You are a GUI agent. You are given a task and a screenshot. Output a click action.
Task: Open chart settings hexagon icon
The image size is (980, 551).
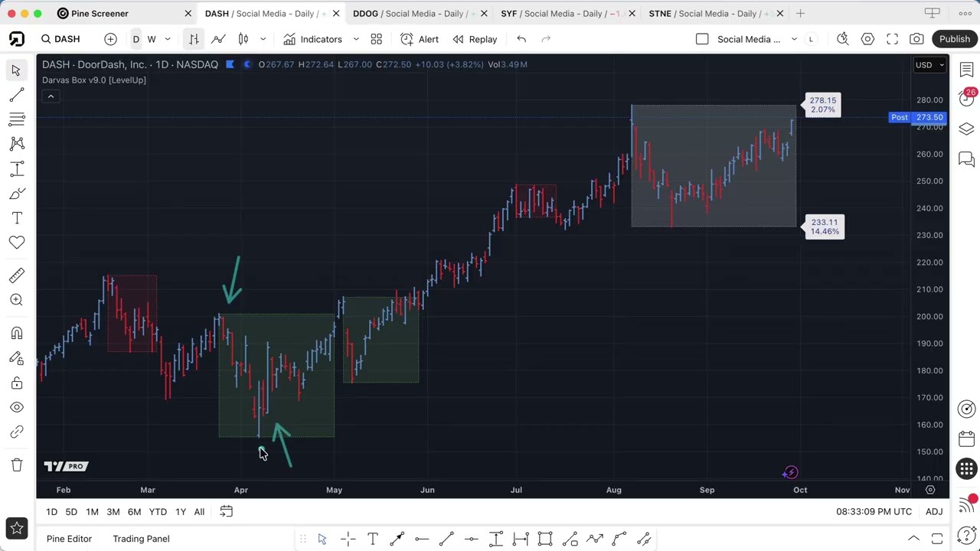[867, 39]
